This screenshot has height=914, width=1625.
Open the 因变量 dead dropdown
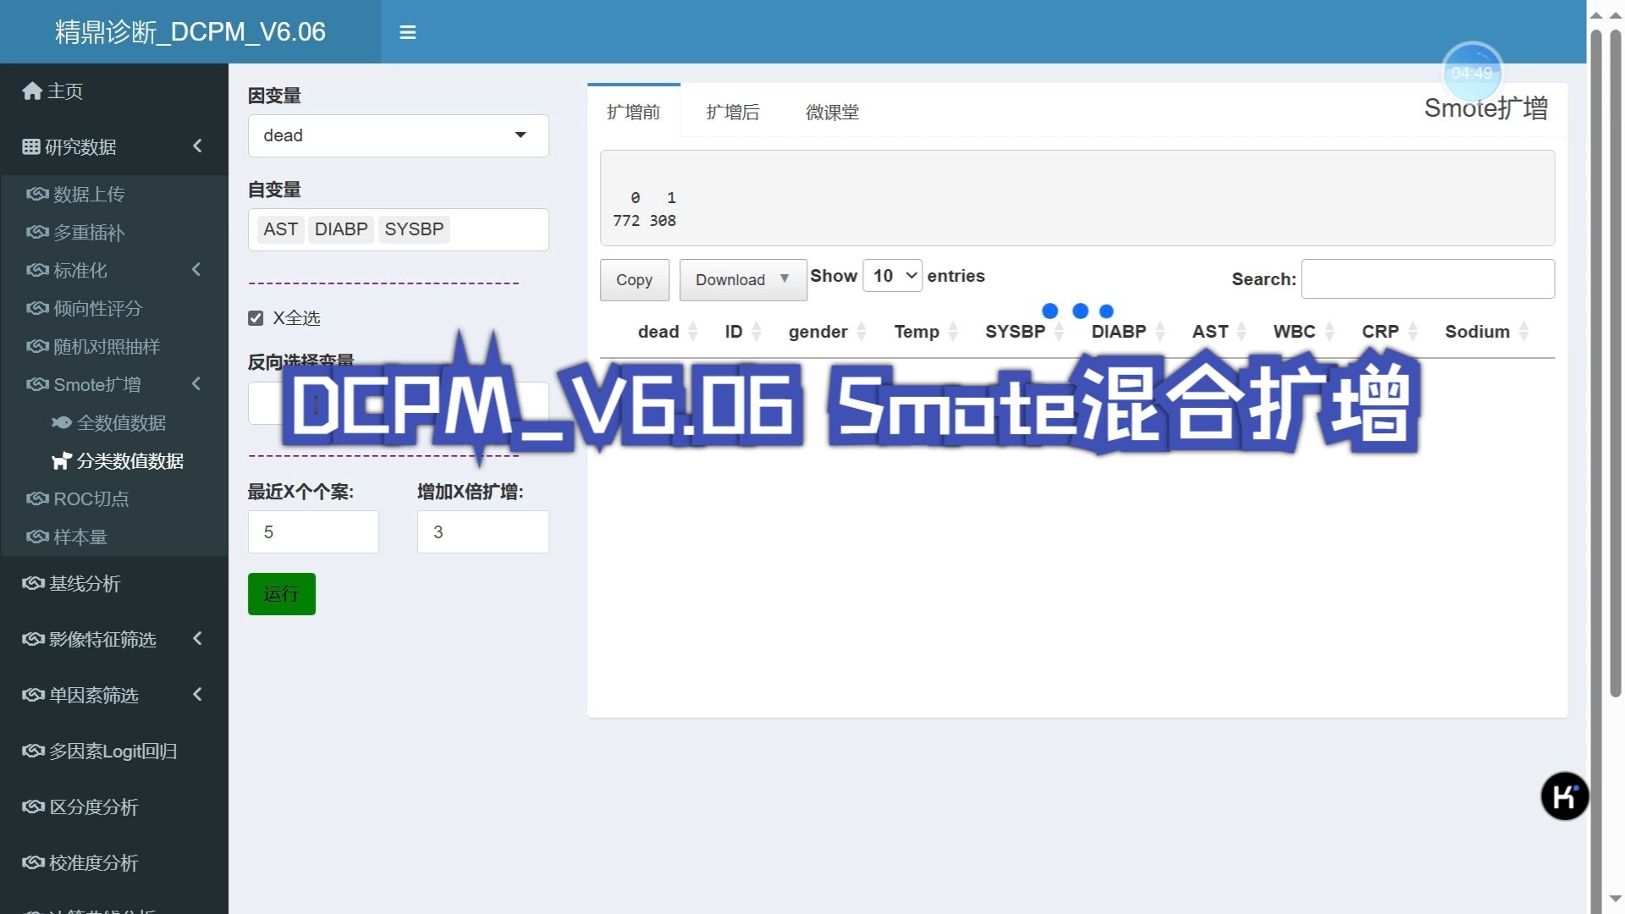pyautogui.click(x=398, y=135)
